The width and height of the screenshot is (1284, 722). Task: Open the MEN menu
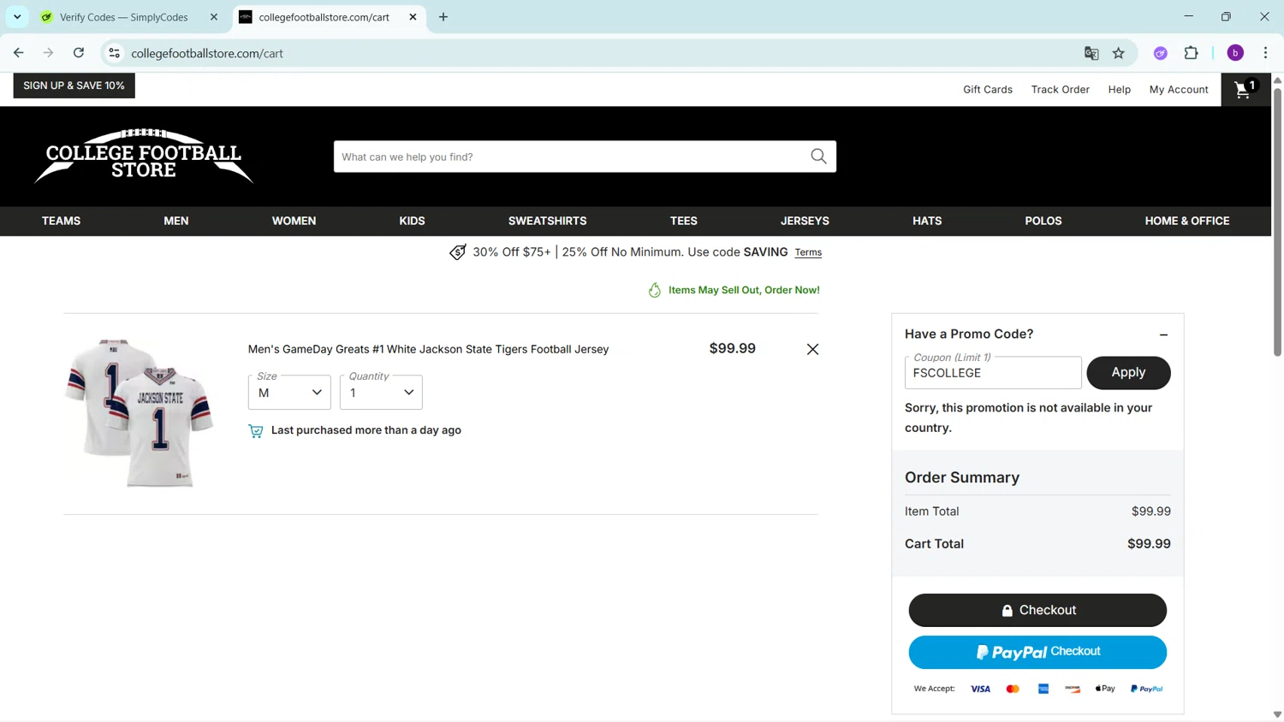click(176, 221)
